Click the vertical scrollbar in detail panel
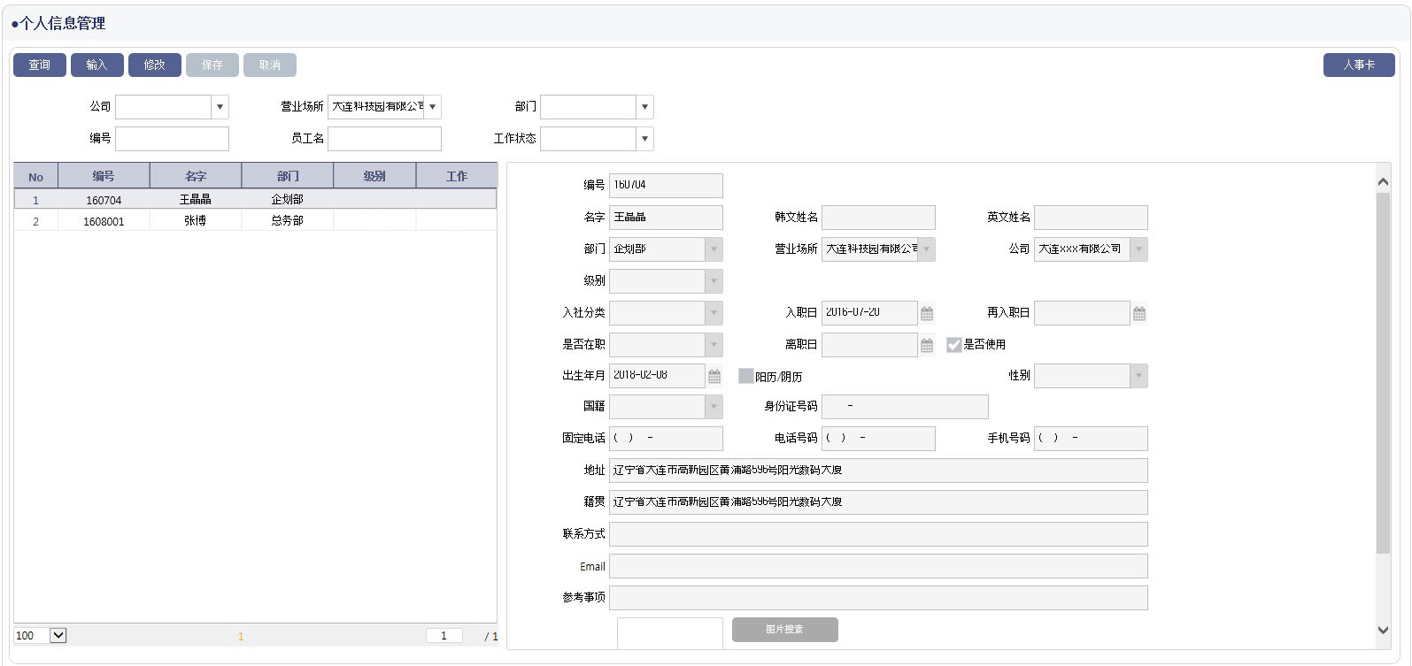 coord(1383,371)
